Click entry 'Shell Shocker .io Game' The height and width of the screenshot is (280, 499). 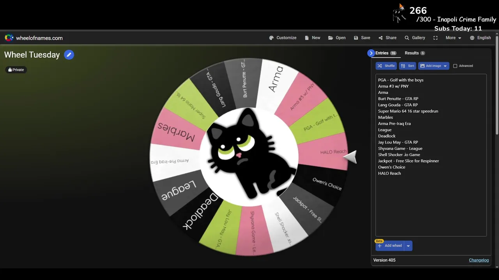point(399,155)
